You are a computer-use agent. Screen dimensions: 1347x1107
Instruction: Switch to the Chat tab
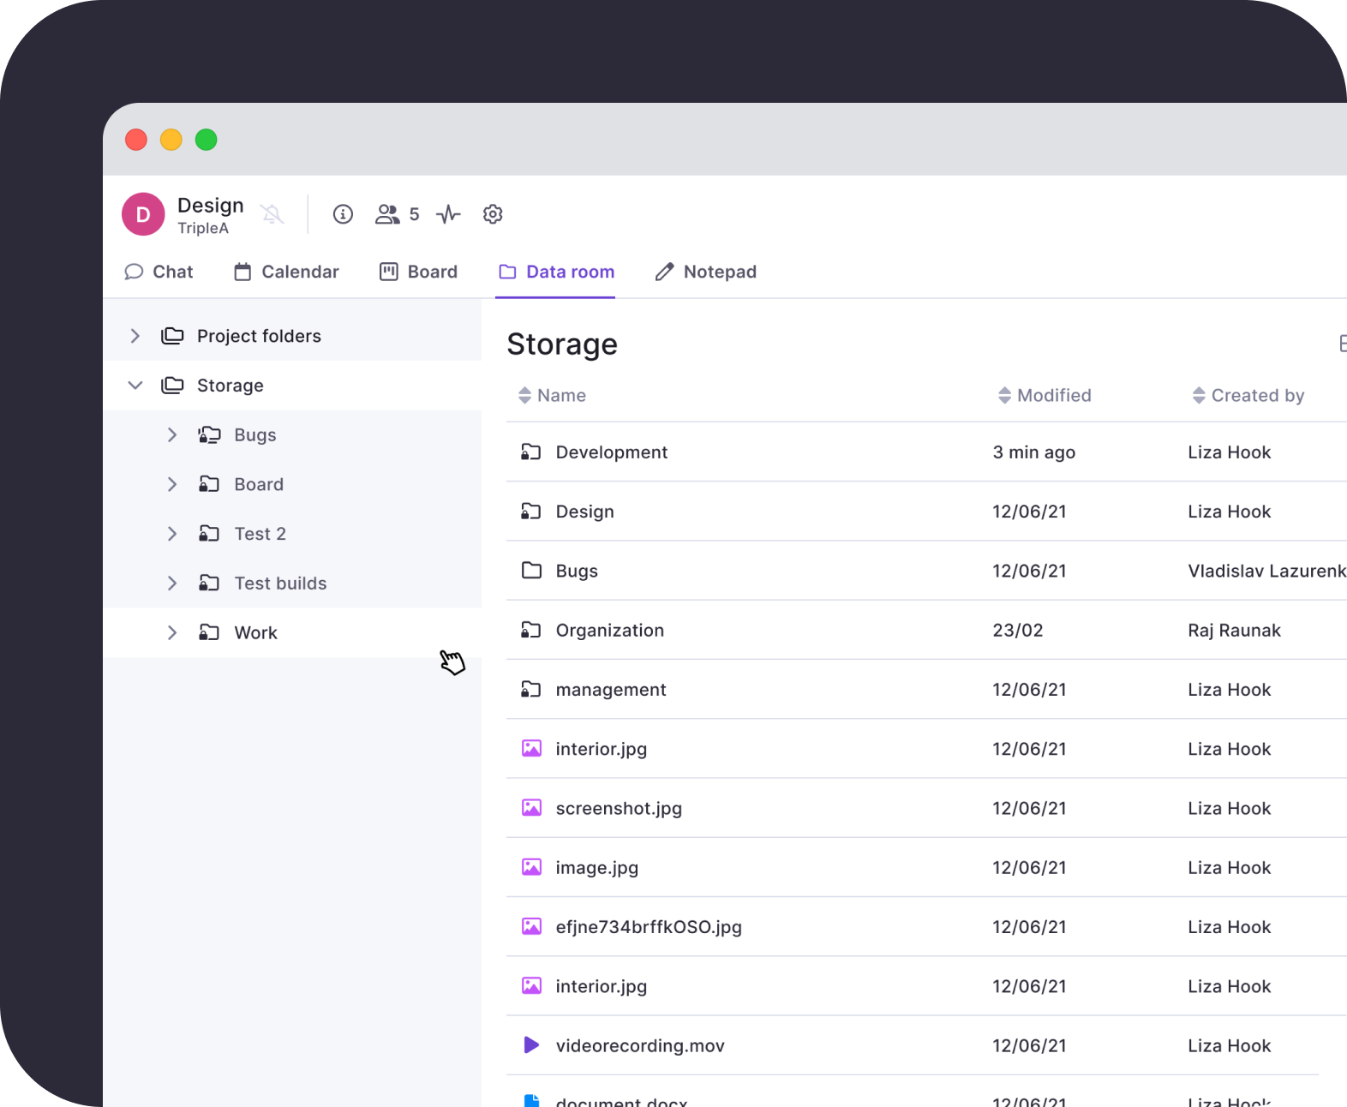click(159, 272)
